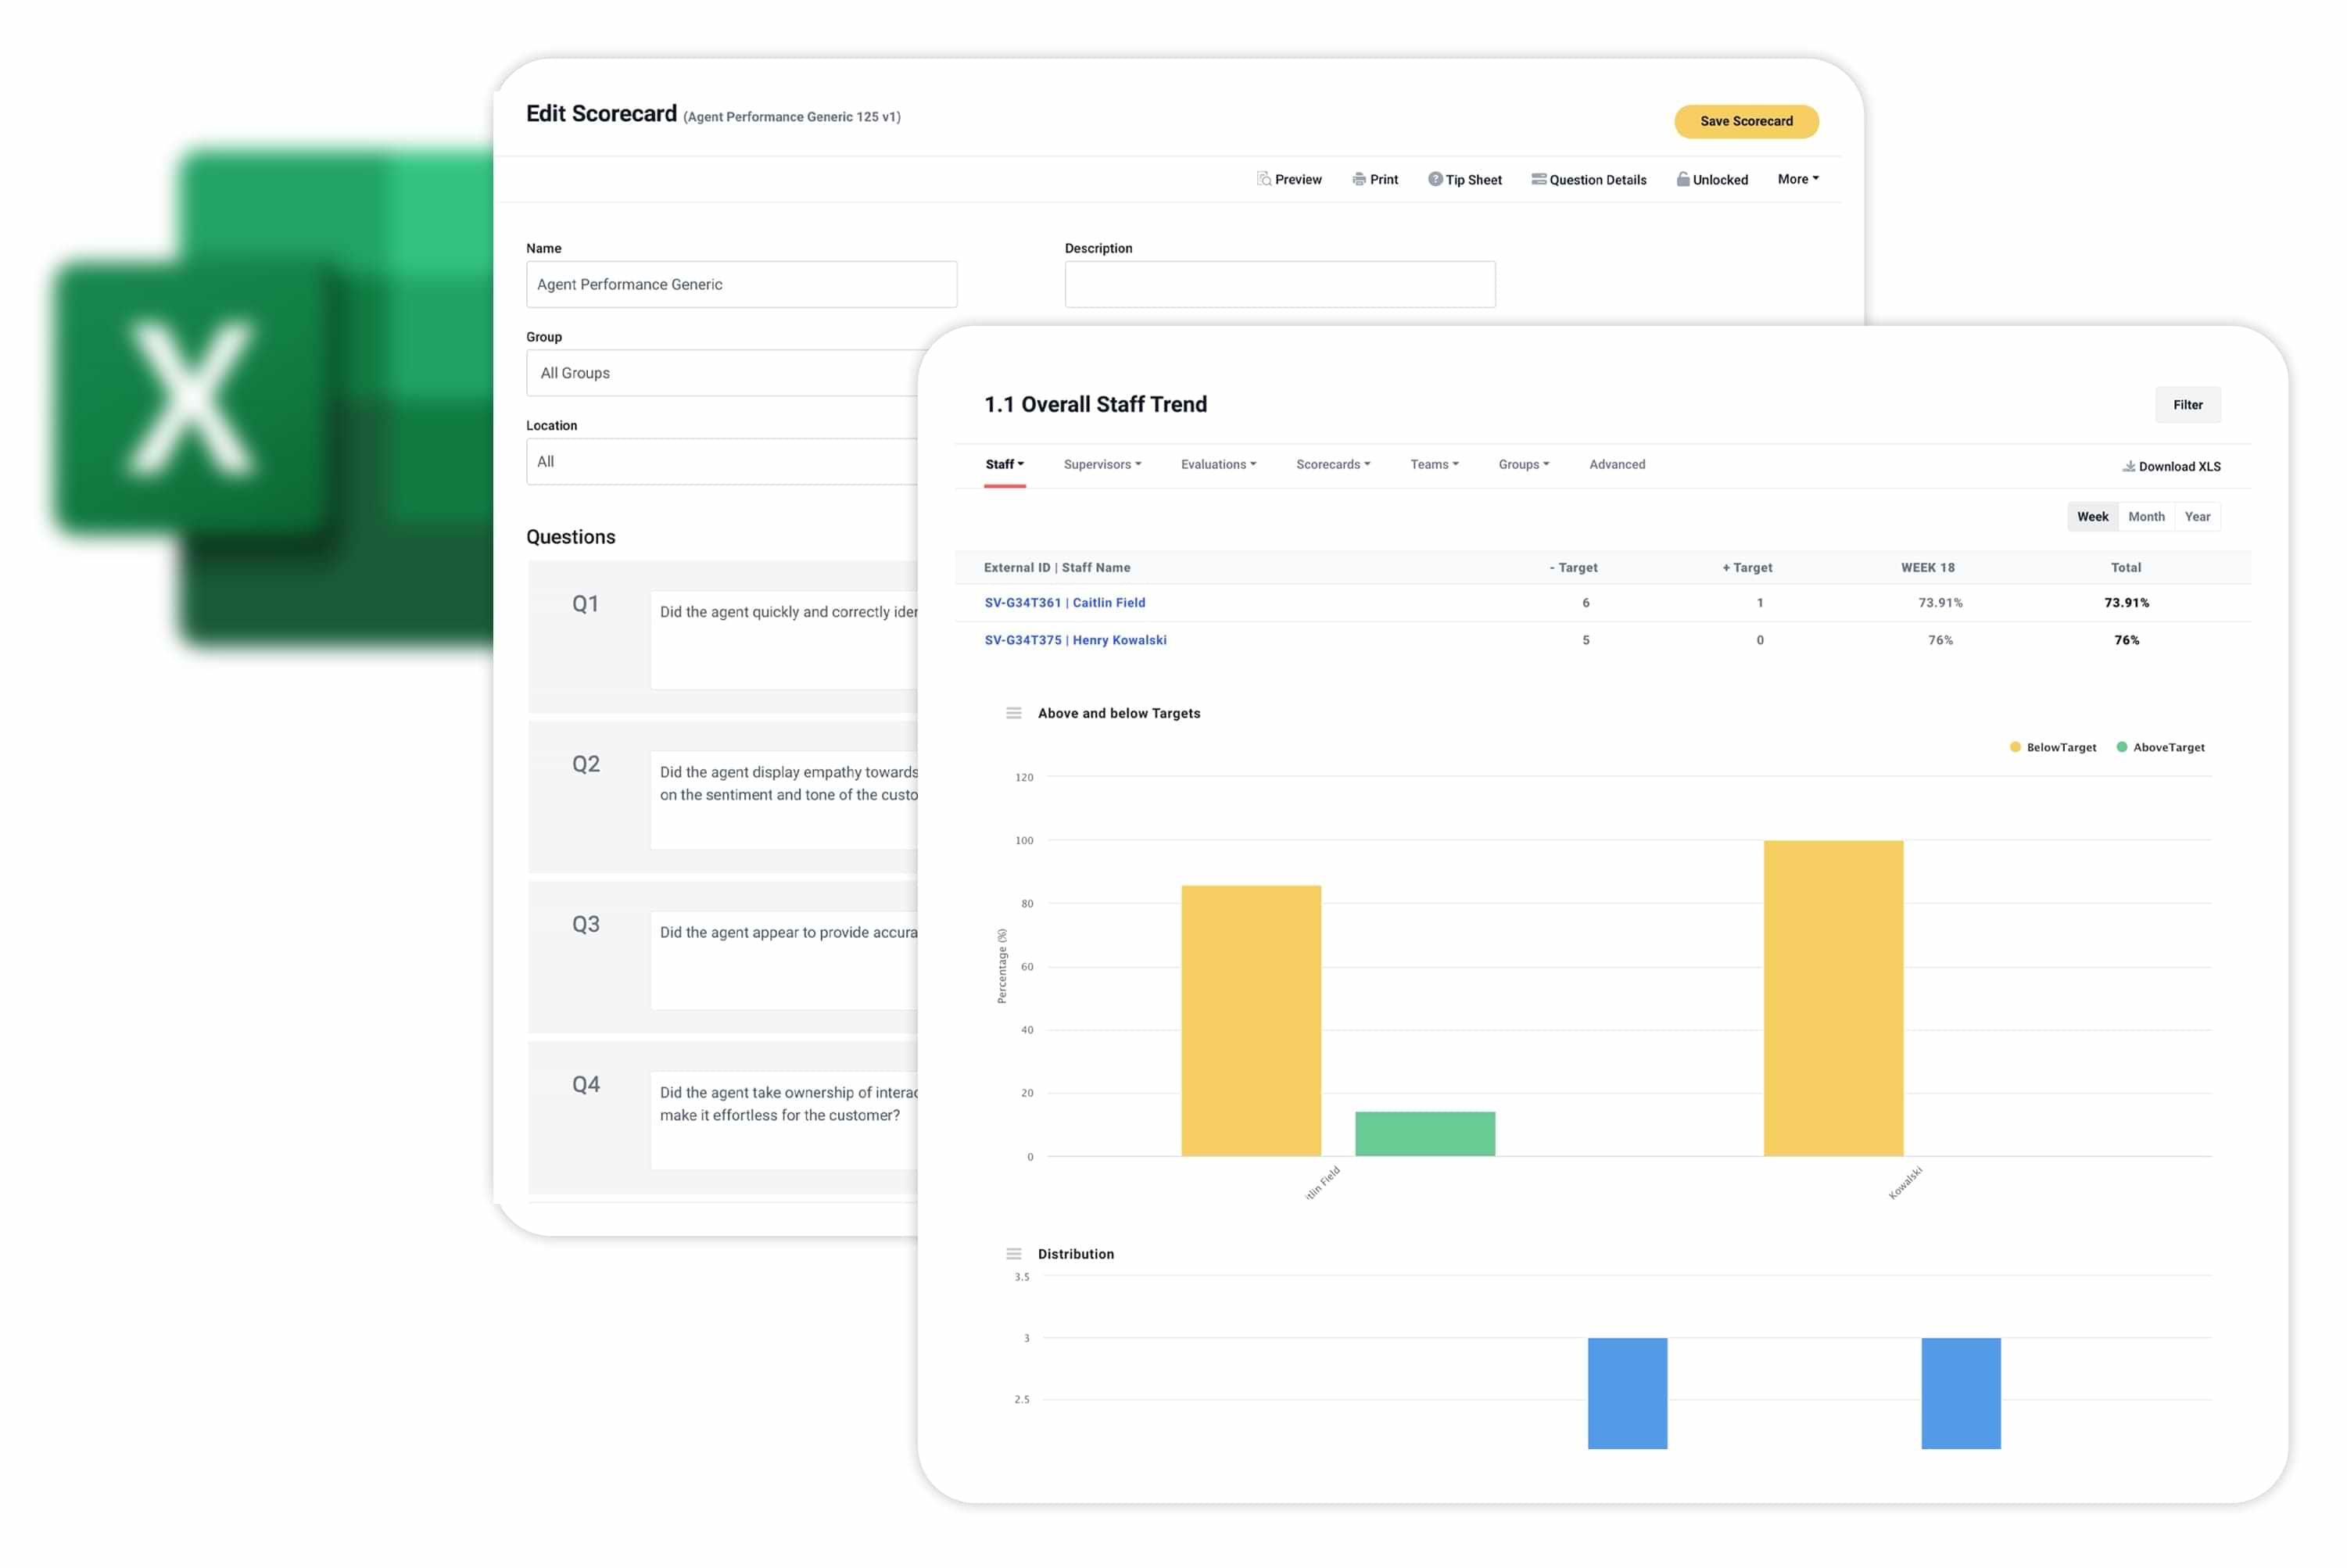Open the Tip Sheet
This screenshot has height=1568, width=2347.
1465,179
